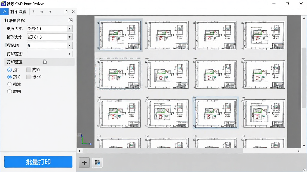The image size is (307, 172).
Task: Switch to the 打印设置 tab
Action: point(18,12)
